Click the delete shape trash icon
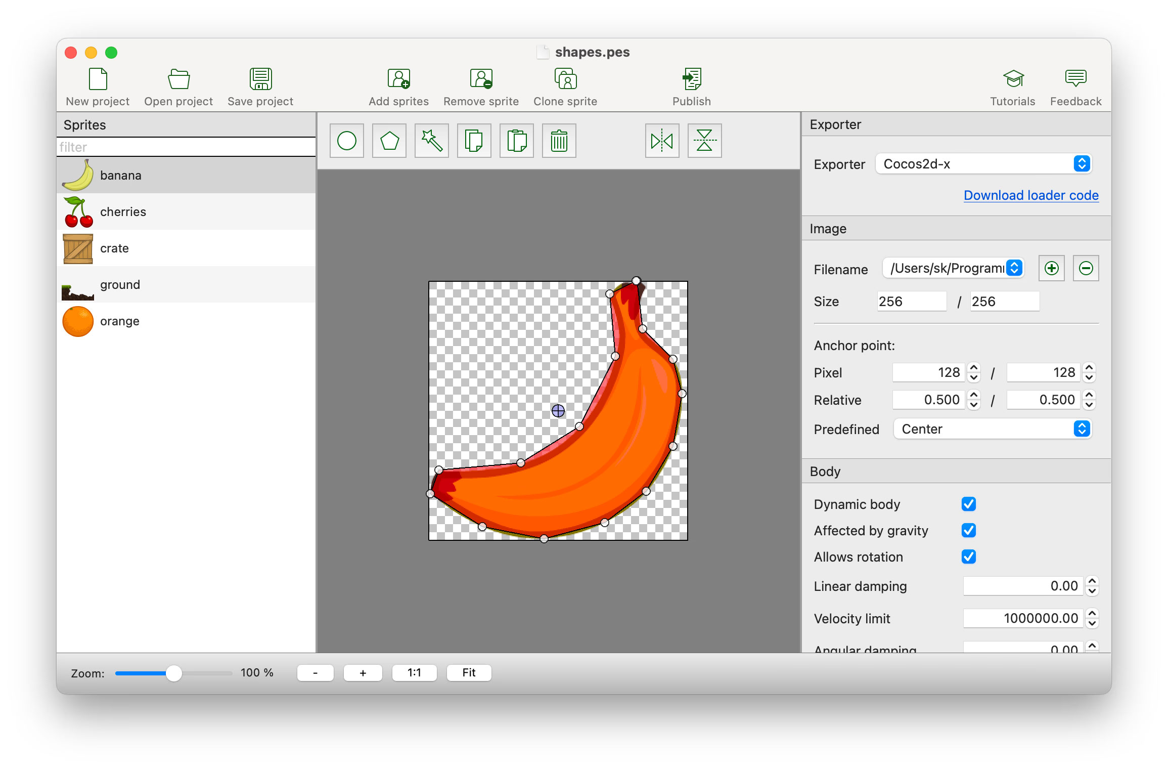This screenshot has height=769, width=1168. pos(559,141)
